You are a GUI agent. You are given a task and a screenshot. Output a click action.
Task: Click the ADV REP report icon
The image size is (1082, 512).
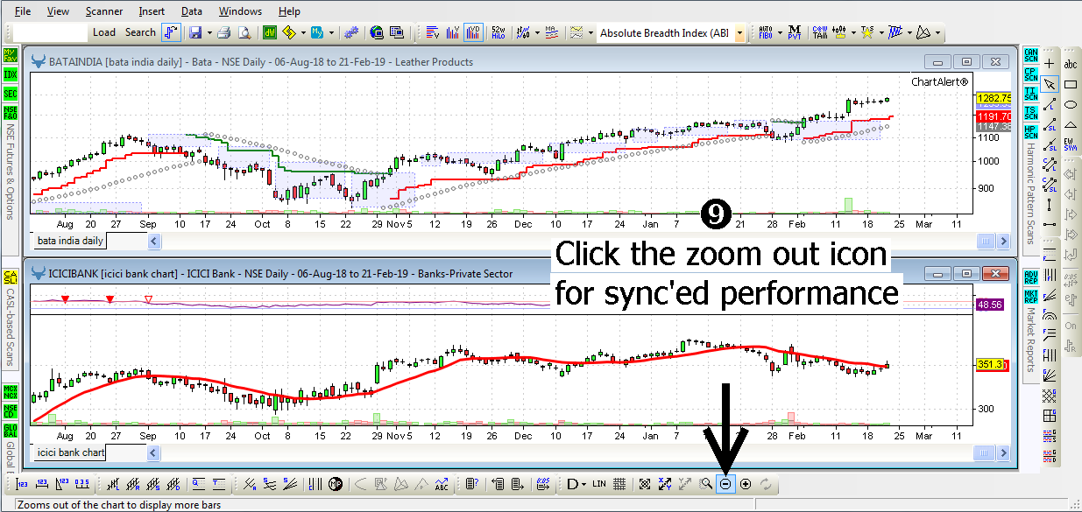(x=1030, y=278)
